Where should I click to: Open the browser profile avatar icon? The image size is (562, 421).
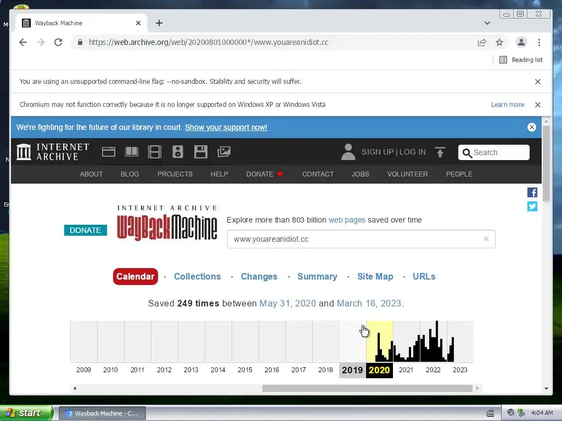(521, 42)
